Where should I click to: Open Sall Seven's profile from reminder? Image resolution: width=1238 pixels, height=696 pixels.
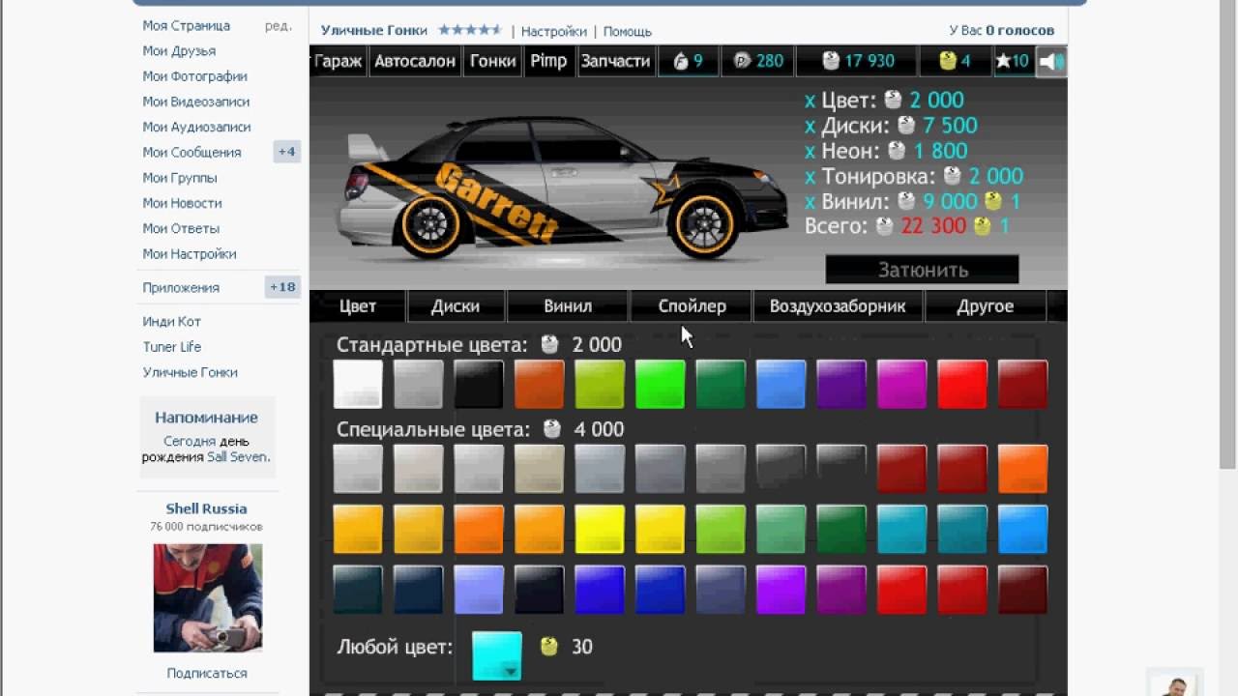click(x=238, y=457)
